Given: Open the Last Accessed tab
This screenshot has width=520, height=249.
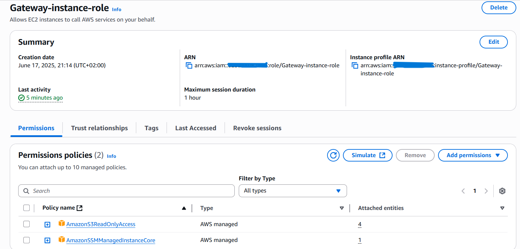Looking at the screenshot, I should 196,128.
